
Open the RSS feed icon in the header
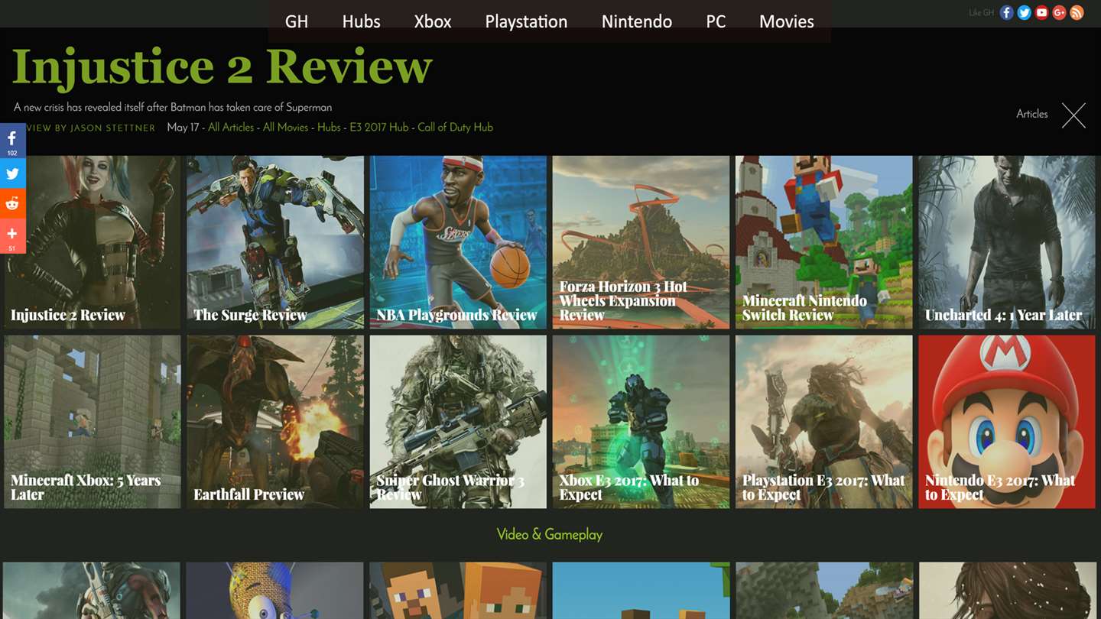[x=1077, y=12]
